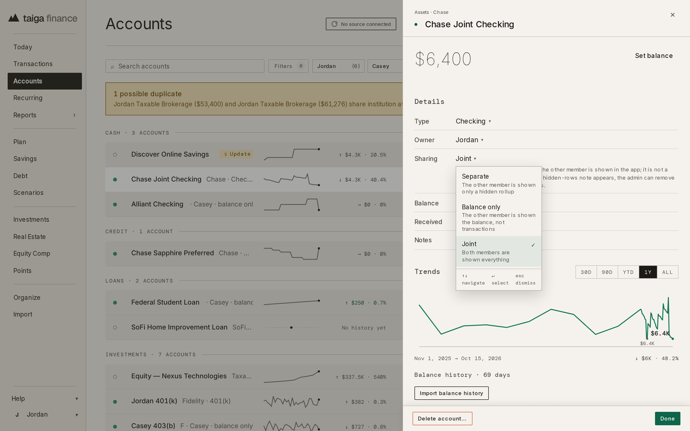
Task: Choose the Balance only sharing option
Action: (499, 218)
